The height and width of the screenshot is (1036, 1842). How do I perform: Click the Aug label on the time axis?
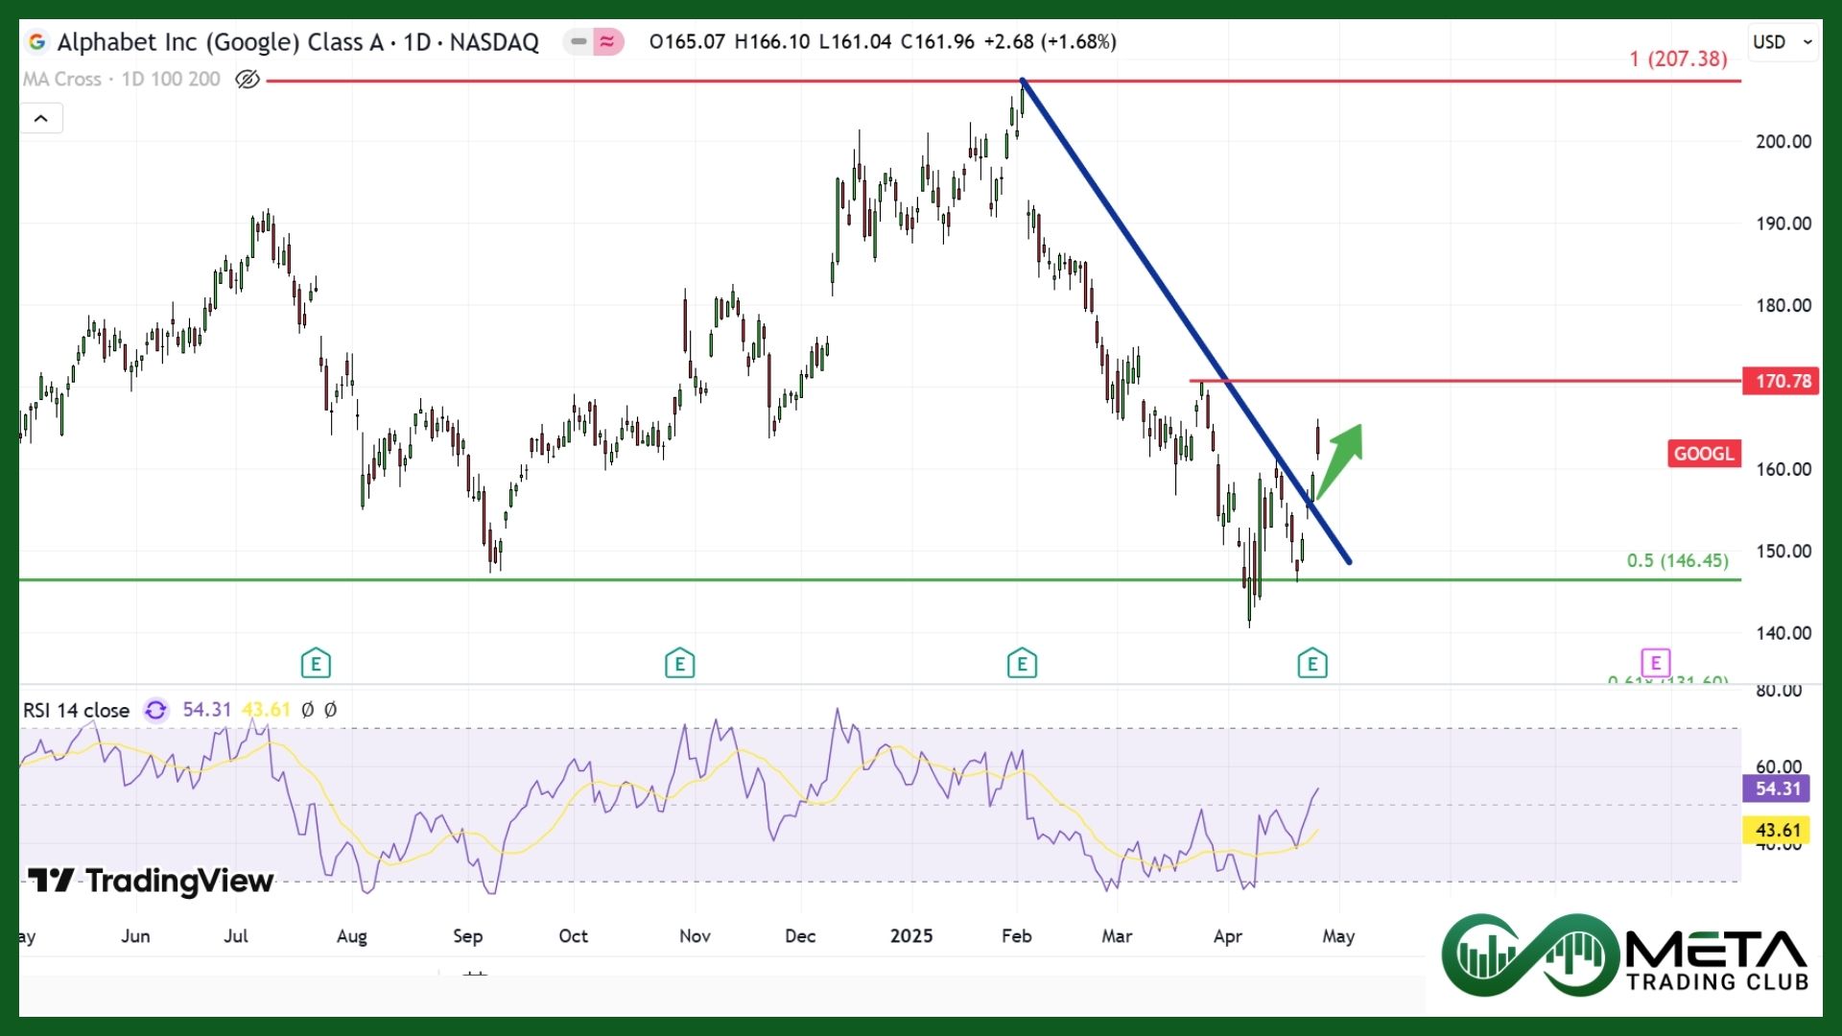[x=352, y=936]
